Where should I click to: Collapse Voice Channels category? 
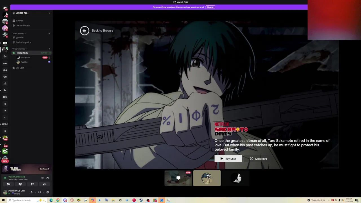[20, 49]
